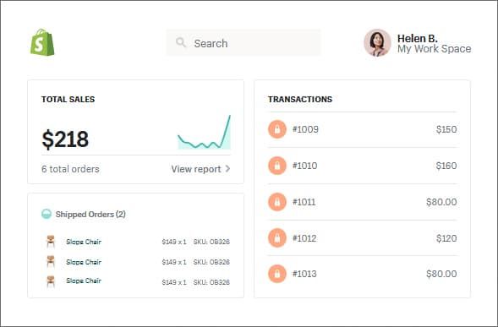Image resolution: width=498 pixels, height=327 pixels.
Task: Click SKU: OB328 in first chair row
Action: [211, 242]
